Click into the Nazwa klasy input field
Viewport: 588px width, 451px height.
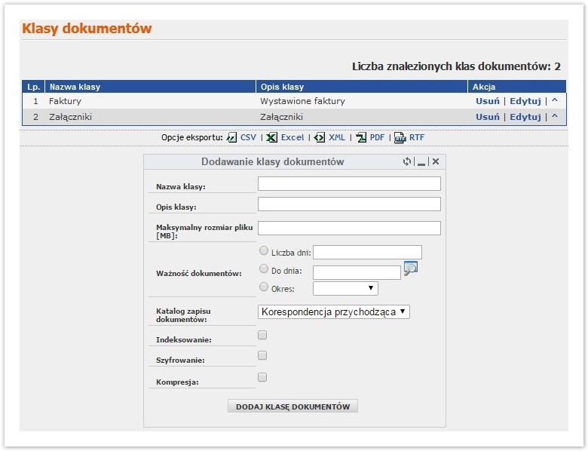349,184
